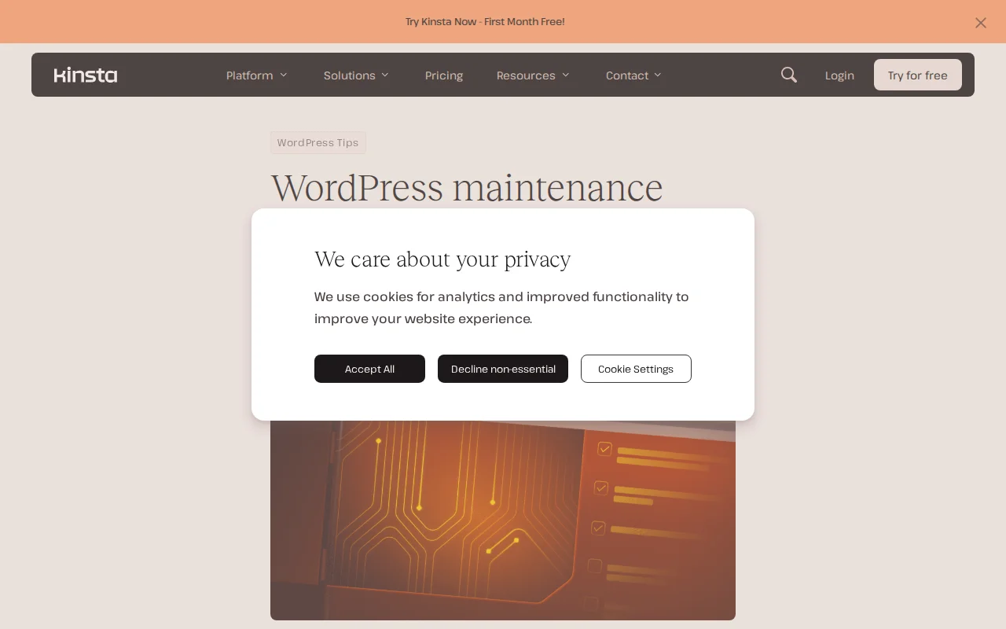Open the Contact dropdown
Viewport: 1006px width, 629px height.
pyautogui.click(x=627, y=75)
